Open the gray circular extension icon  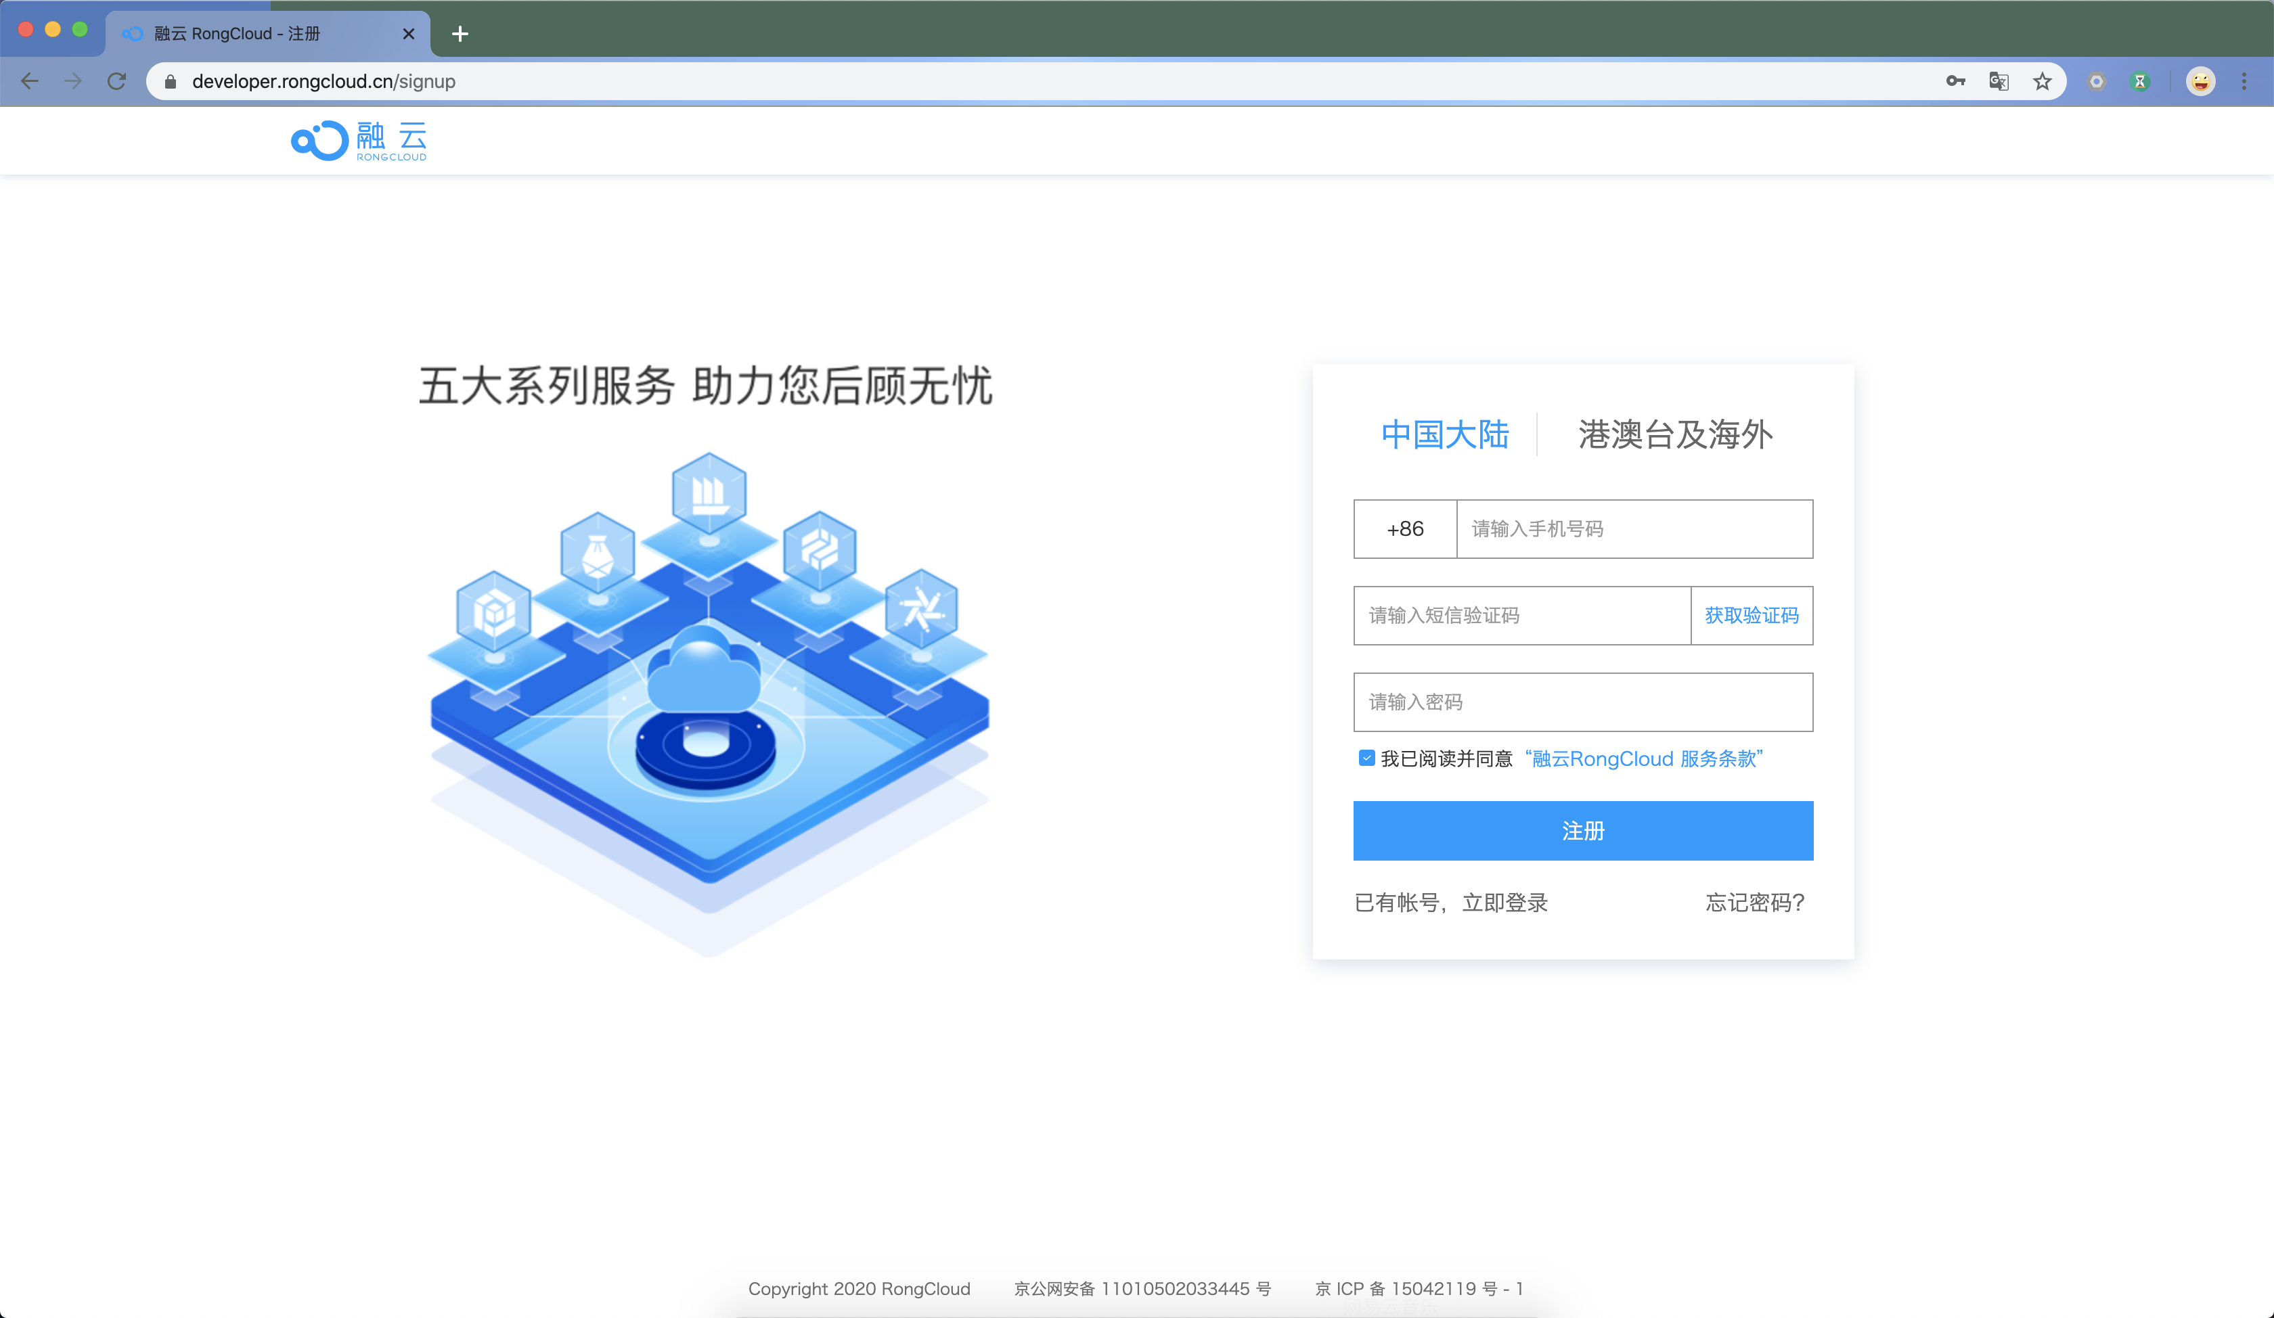[2096, 81]
